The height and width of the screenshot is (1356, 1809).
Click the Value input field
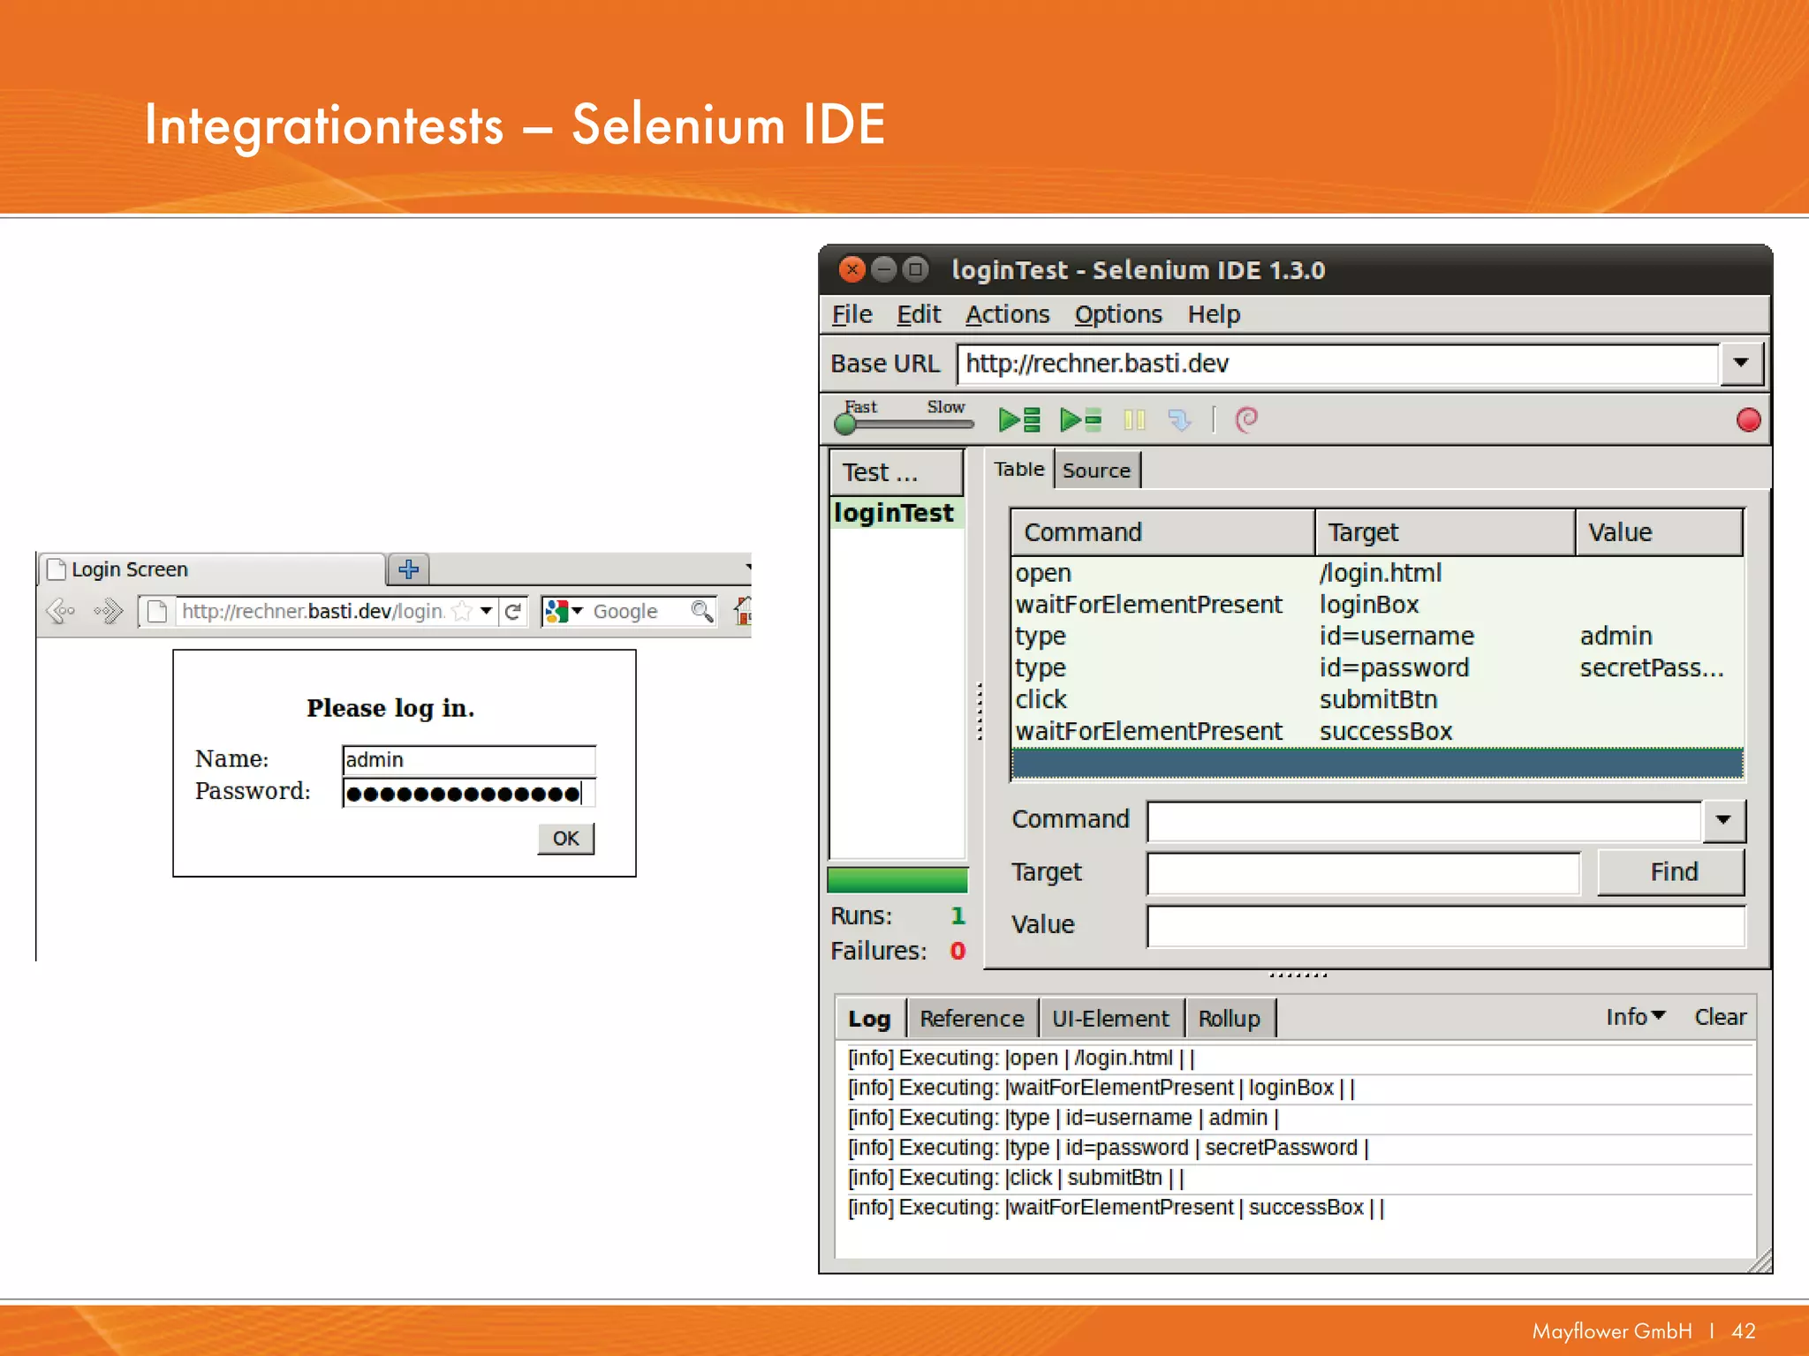[x=1446, y=926]
